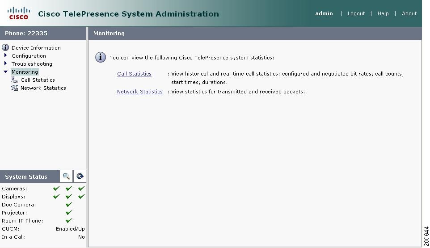Image resolution: width=430 pixels, height=248 pixels.
Task: Expand the Troubleshooting tree arrow
Action: [x=5, y=63]
